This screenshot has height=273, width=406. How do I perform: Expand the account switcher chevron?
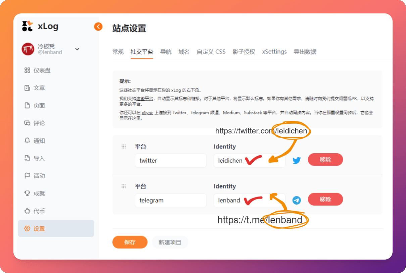(77, 49)
